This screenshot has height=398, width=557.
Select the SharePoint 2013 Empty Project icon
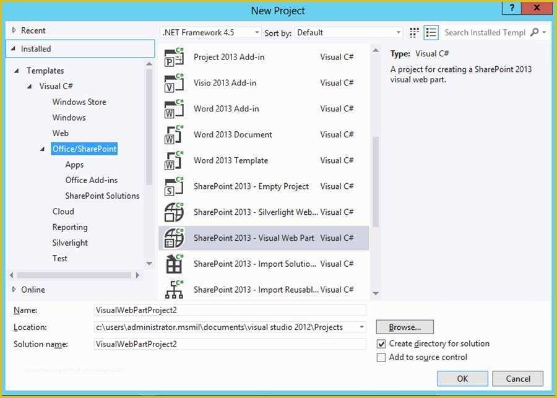pos(174,186)
